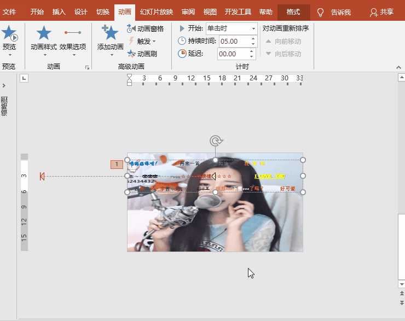Open the Animation Styles gallery star
The image size is (405, 321).
[x=44, y=33]
